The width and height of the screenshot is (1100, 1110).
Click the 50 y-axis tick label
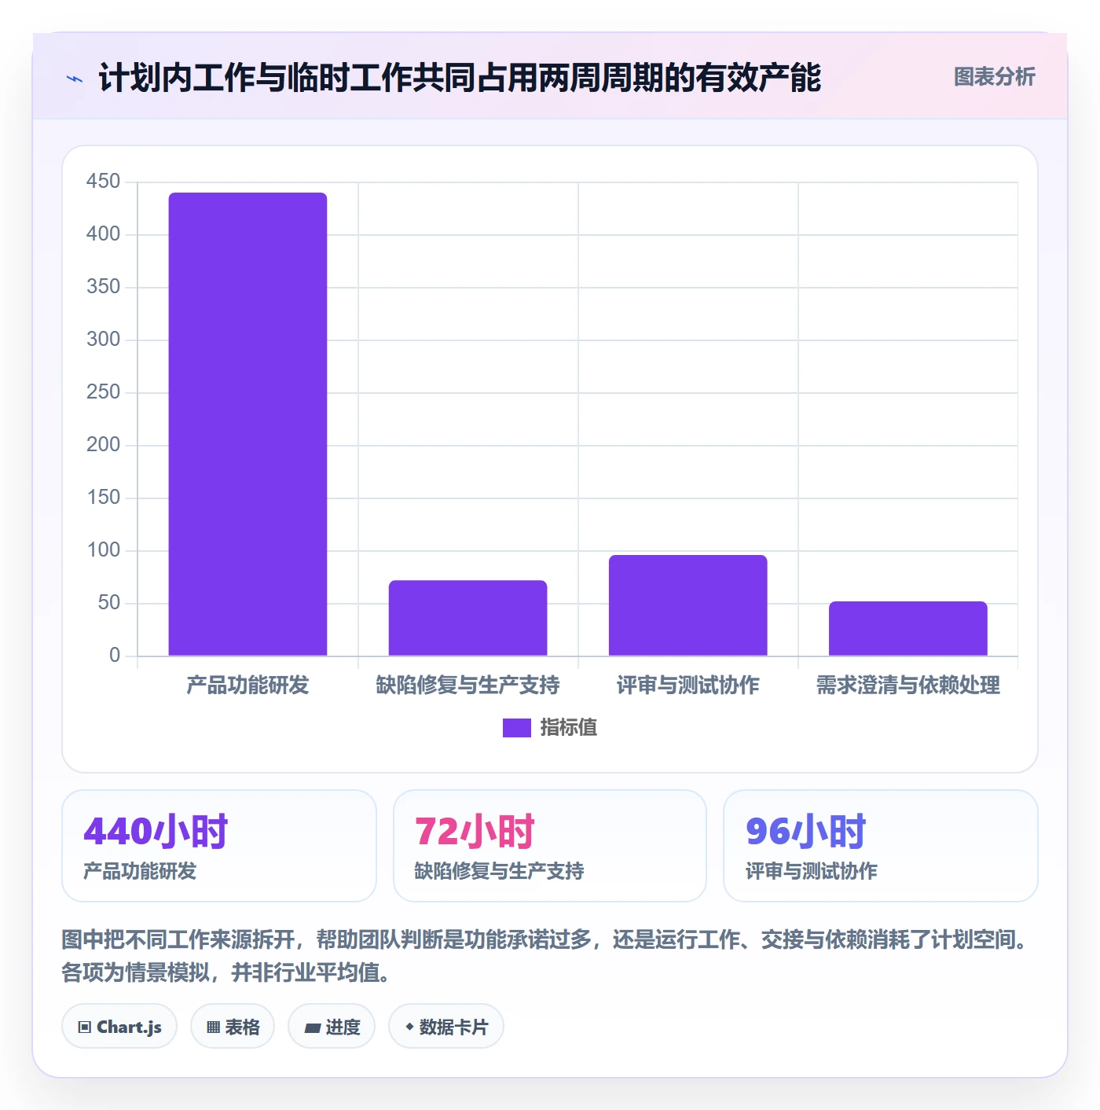(108, 603)
